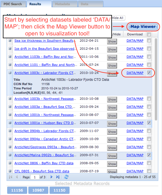Show the ArcticNet 1101 dataset on map
This screenshot has width=162, height=195.
pyautogui.click(x=112, y=66)
